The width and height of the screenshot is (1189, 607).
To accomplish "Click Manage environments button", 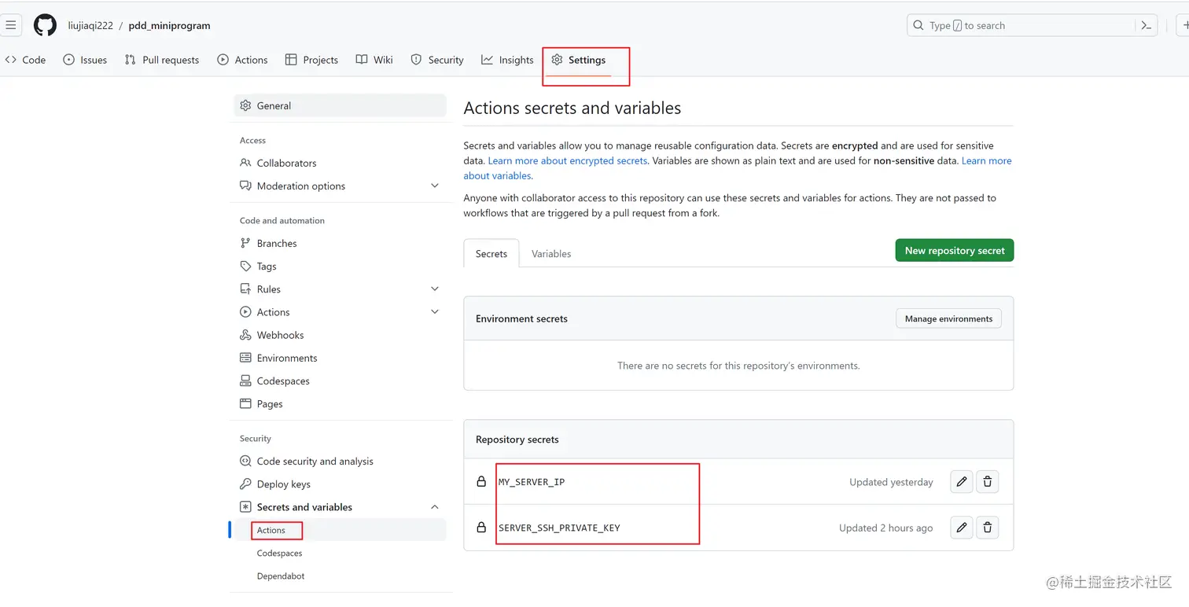I will 948,318.
